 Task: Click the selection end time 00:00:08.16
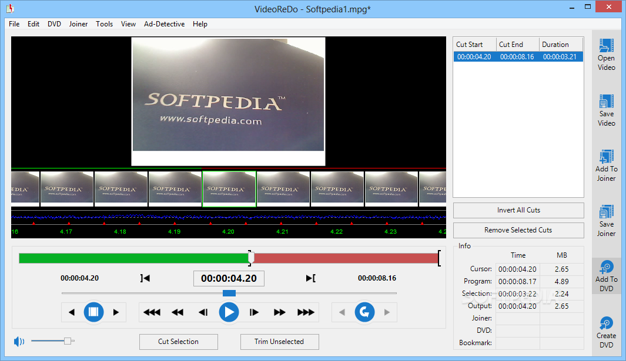377,278
